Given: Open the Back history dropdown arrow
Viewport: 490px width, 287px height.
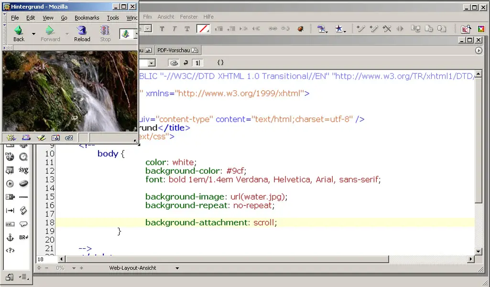Looking at the screenshot, I should coord(33,34).
